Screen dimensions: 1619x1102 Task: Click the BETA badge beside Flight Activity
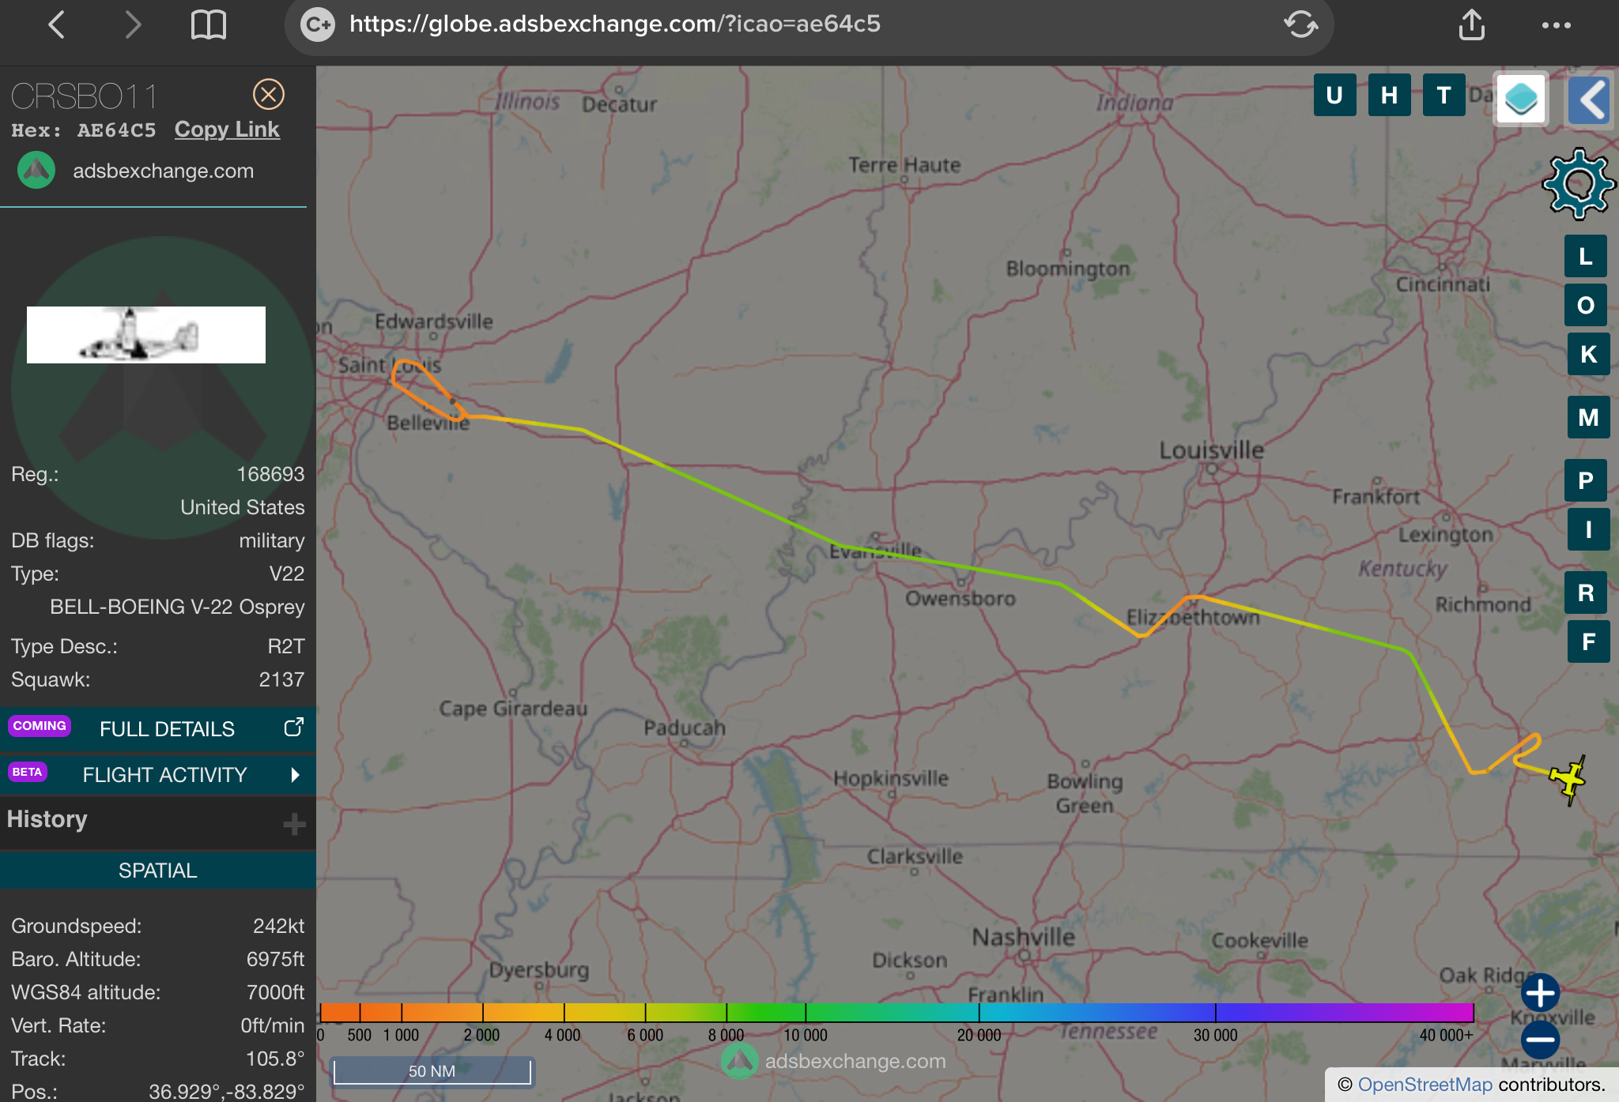[28, 772]
